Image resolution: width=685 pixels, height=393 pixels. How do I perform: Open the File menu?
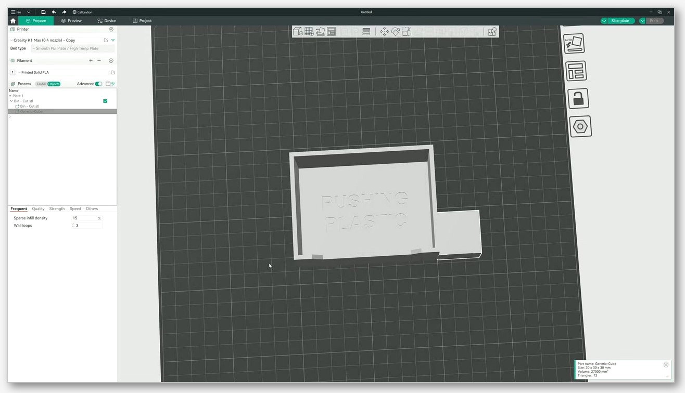click(16, 12)
